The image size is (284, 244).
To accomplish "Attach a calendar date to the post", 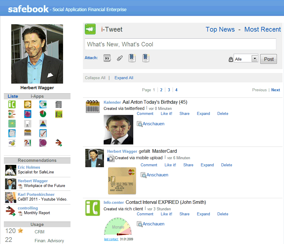I will point(107,58).
